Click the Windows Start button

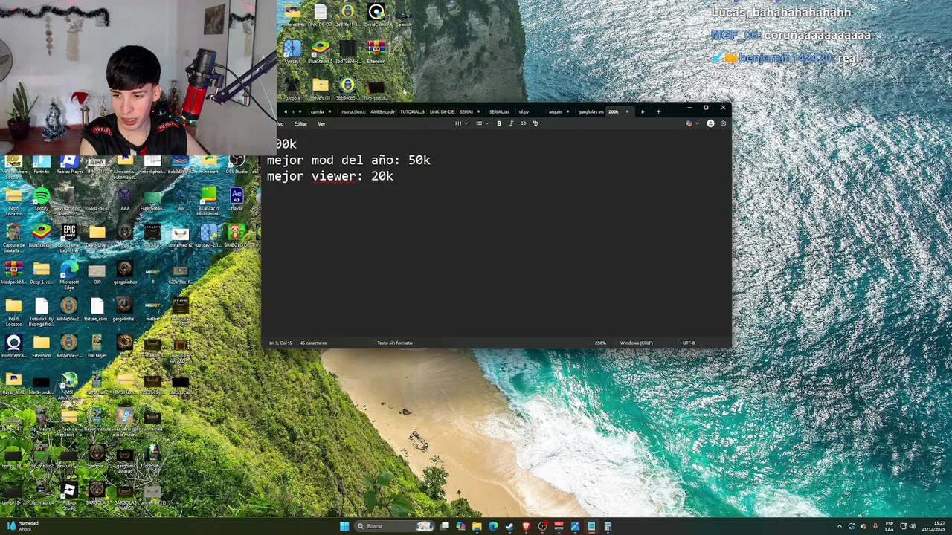(344, 526)
